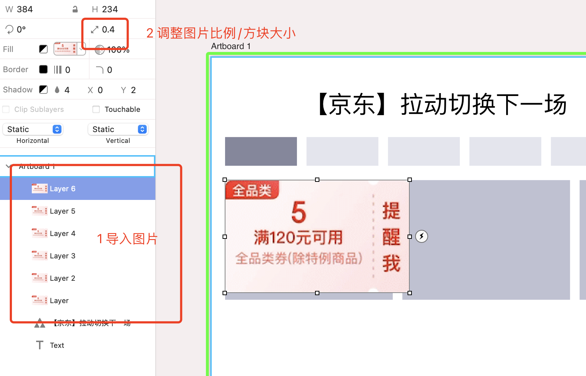The height and width of the screenshot is (376, 586).
Task: Select Layer 2 in the layer list
Action: click(78, 278)
